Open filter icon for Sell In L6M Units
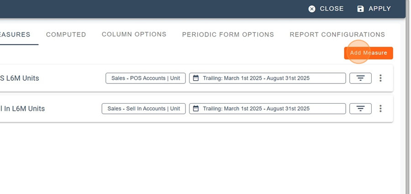This screenshot has height=194, width=411. [x=360, y=109]
